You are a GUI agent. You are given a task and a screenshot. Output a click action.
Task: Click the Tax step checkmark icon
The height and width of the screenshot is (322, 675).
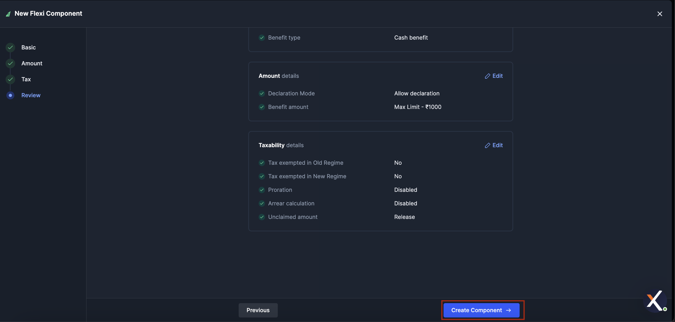pos(10,79)
